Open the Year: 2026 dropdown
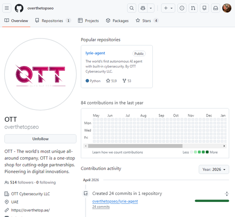The height and width of the screenshot is (217, 235). tap(214, 170)
